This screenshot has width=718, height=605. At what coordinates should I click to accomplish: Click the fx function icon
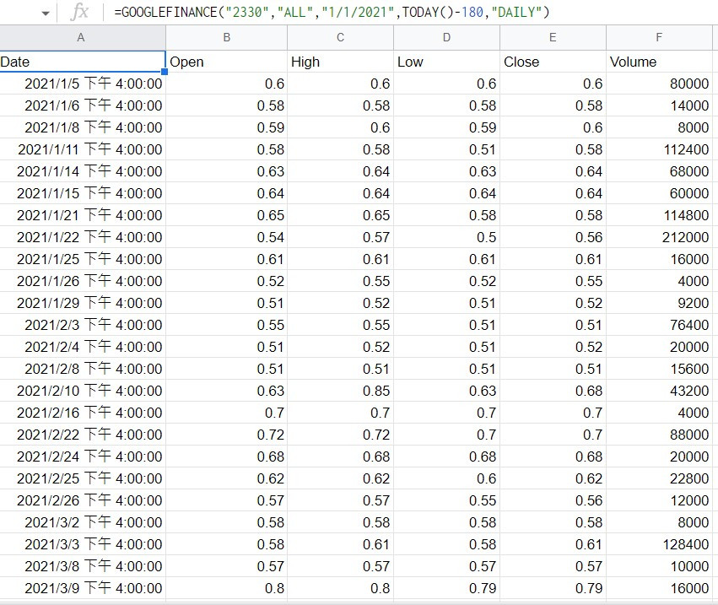point(79,12)
